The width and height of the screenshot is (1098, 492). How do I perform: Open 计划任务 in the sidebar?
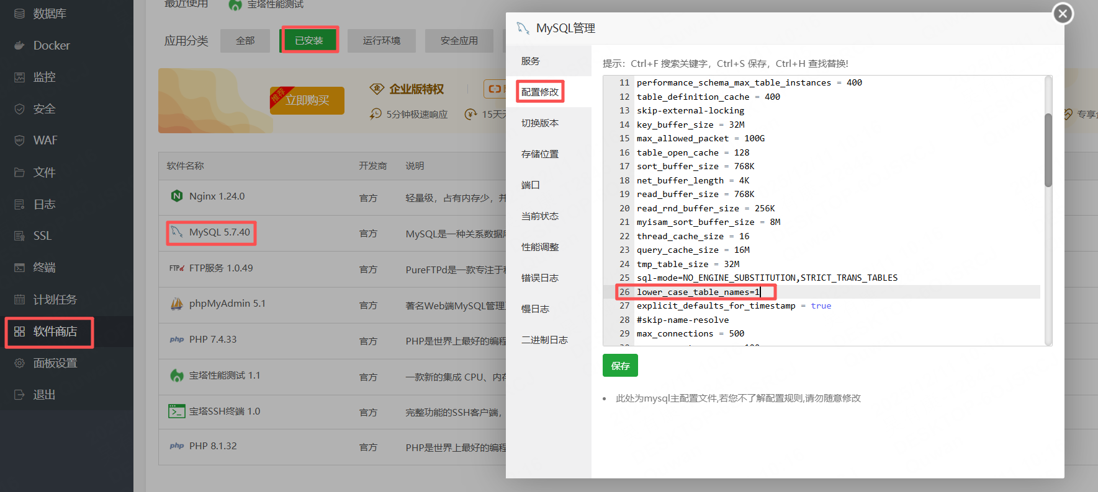[x=55, y=300]
